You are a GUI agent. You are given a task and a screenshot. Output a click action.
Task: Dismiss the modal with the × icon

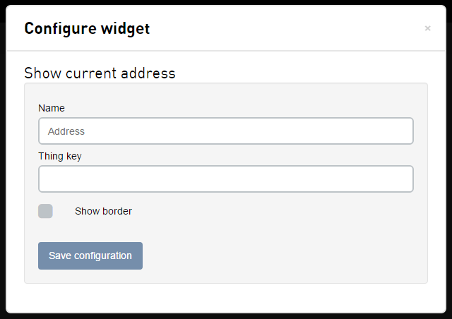point(427,29)
